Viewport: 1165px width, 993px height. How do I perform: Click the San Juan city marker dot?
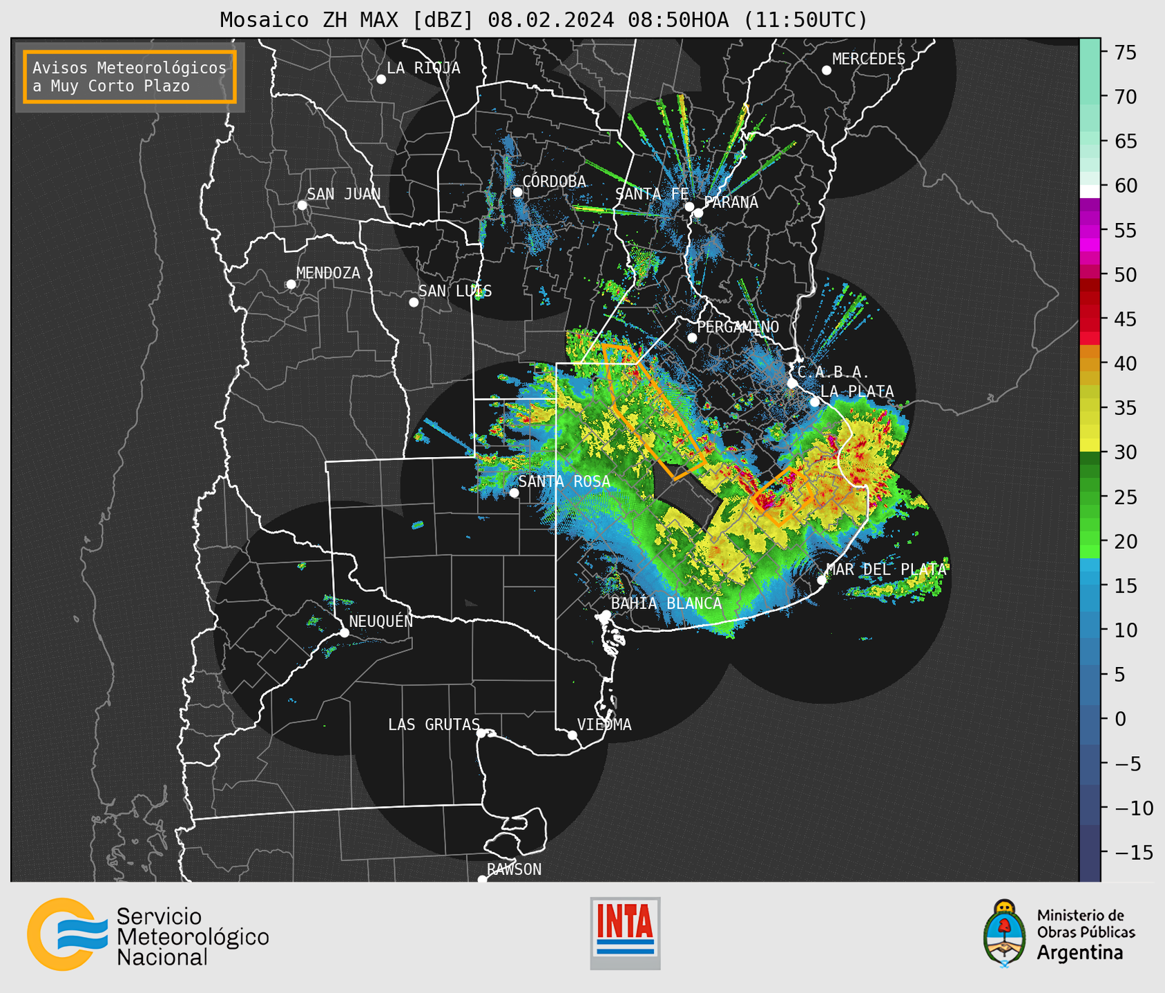[x=302, y=205]
